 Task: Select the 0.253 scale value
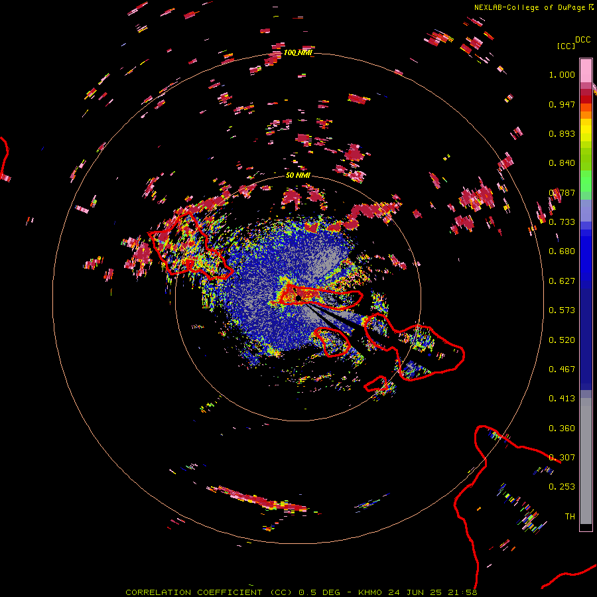[x=562, y=487]
